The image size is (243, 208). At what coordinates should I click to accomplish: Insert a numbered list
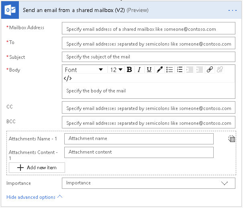[x=180, y=70]
